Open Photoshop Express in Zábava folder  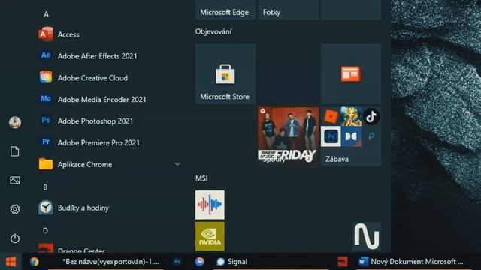[331, 136]
